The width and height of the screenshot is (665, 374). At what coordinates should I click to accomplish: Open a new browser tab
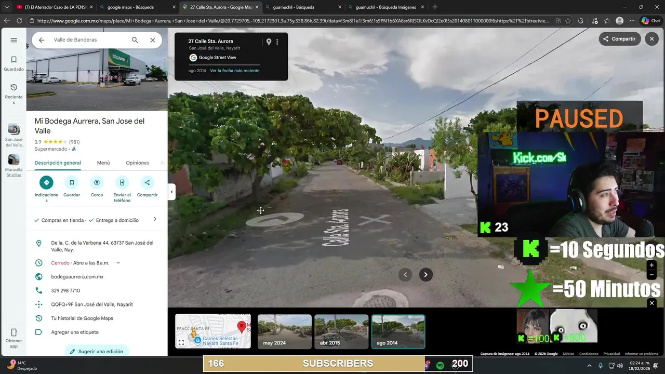tap(435, 7)
